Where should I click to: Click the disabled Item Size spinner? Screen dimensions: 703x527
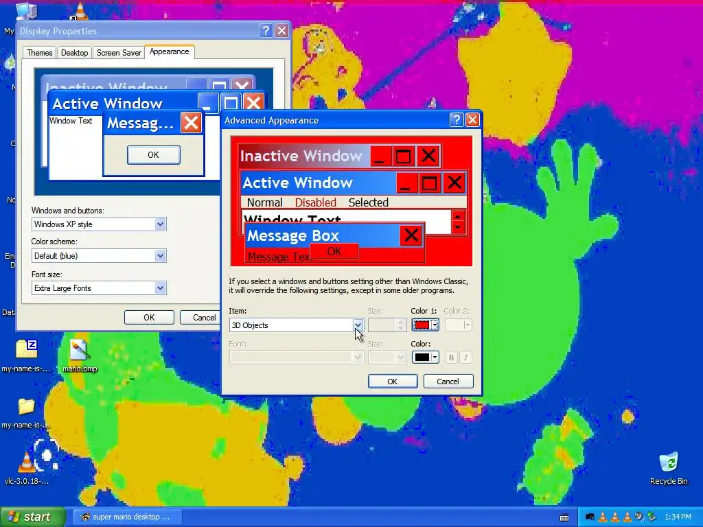387,325
